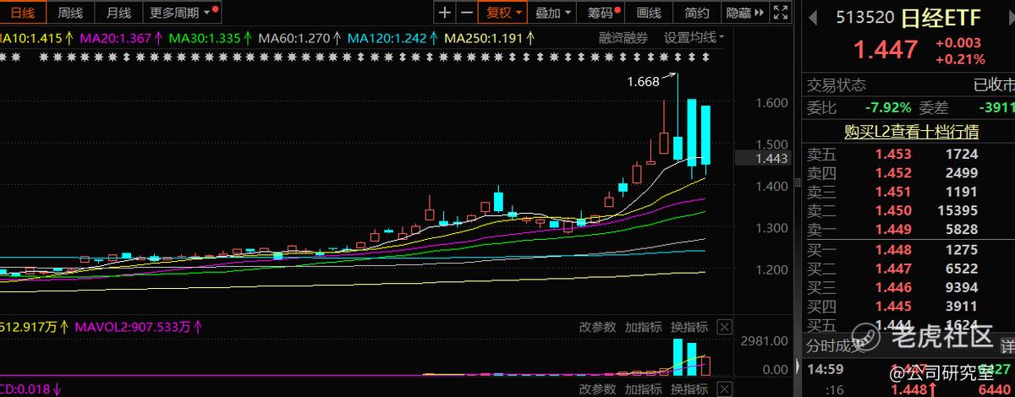Click 换指标 in the MACD panel
1015x397 pixels.
click(689, 389)
